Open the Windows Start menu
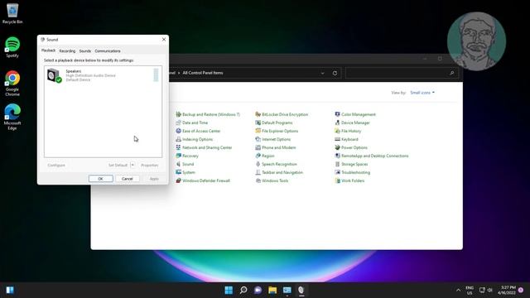The width and height of the screenshot is (530, 298). click(x=229, y=290)
